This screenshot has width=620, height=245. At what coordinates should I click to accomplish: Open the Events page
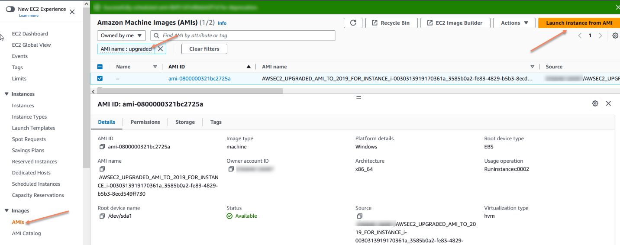click(x=20, y=56)
